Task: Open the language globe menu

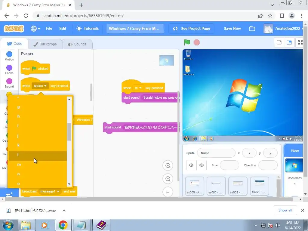Action: tap(35, 29)
